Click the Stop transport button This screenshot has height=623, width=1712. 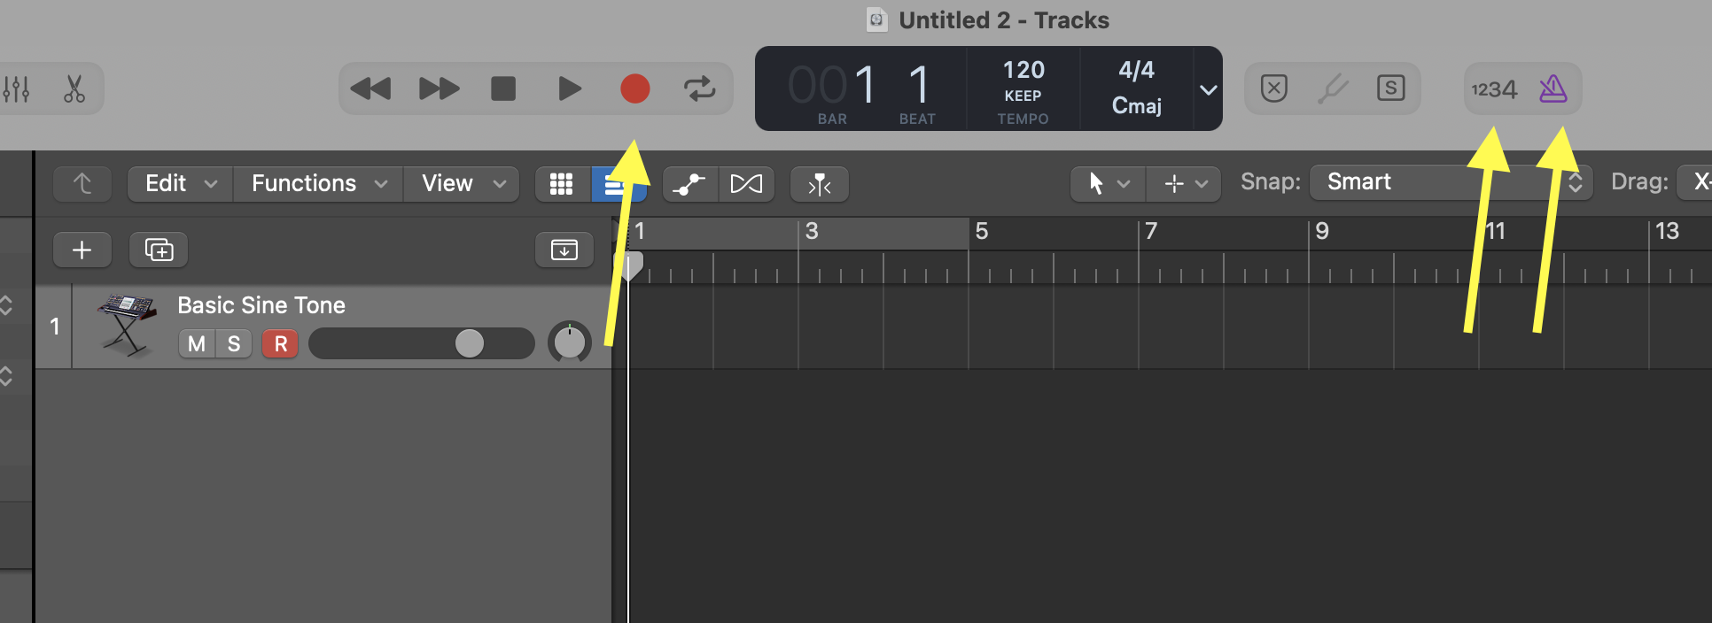(503, 88)
